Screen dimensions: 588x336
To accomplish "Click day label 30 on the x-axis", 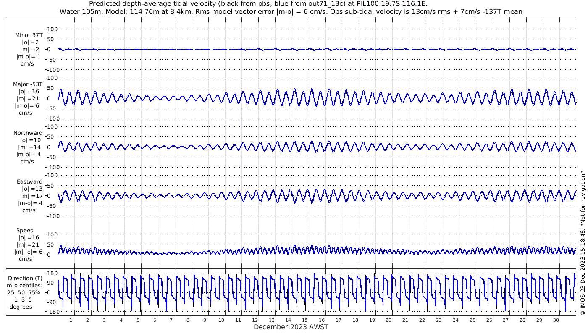I will pyautogui.click(x=556, y=320).
